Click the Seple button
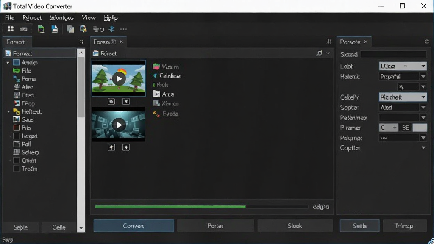The height and width of the screenshot is (244, 434). 21,227
